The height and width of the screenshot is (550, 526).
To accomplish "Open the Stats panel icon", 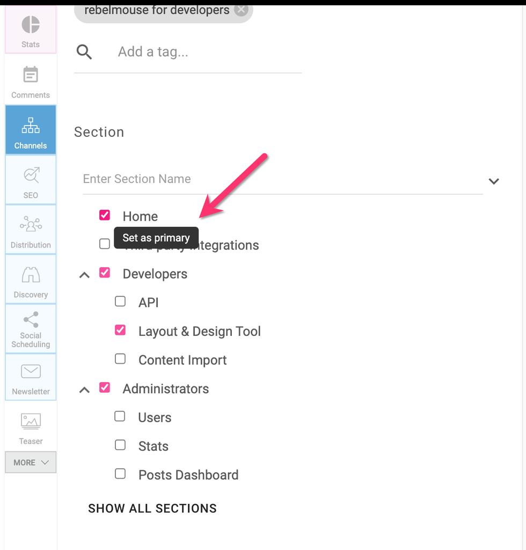I will [31, 25].
